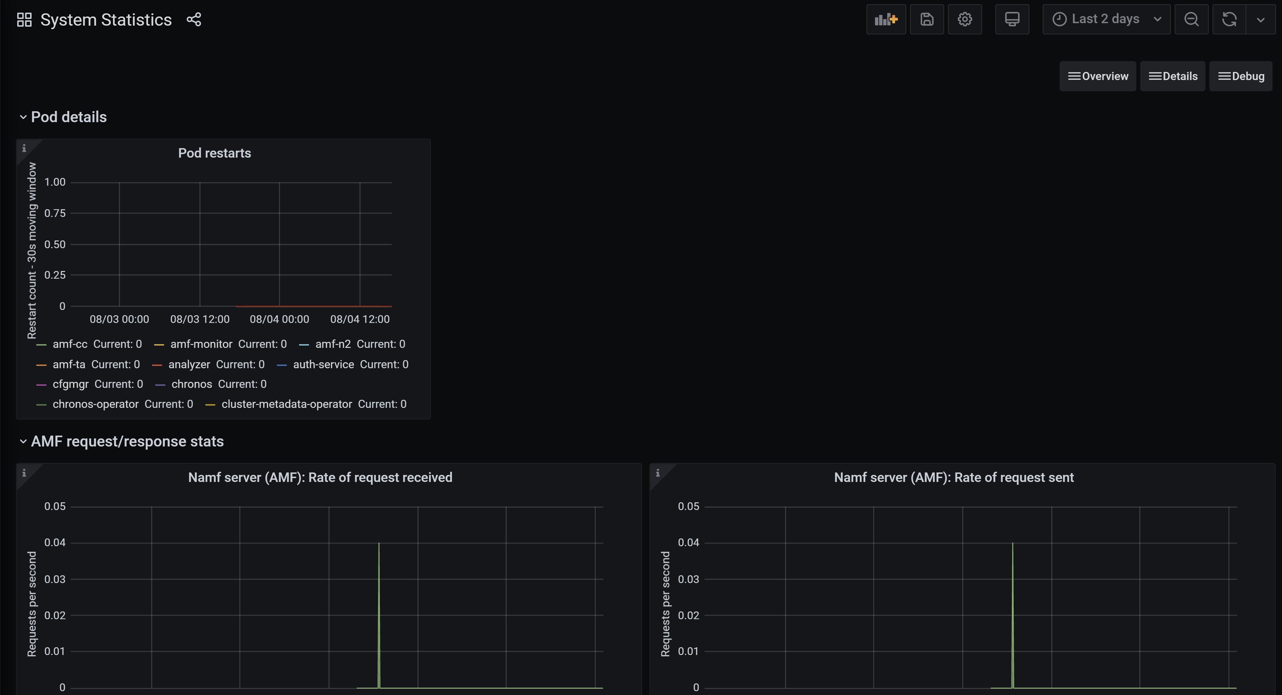Open the Overview dashboard link
Screen dimensions: 1282x695
tap(1097, 76)
